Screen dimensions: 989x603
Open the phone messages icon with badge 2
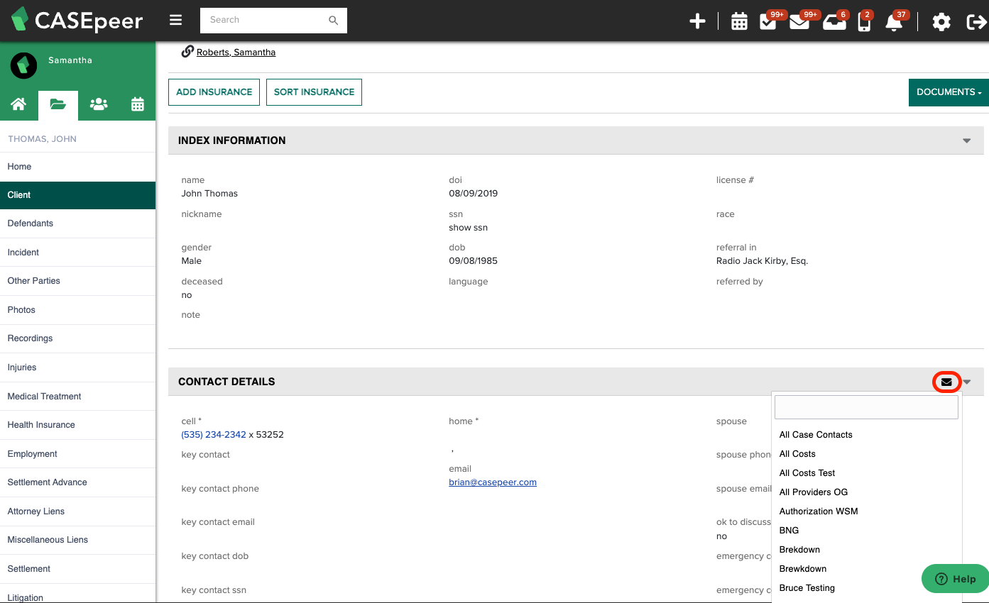(x=863, y=21)
